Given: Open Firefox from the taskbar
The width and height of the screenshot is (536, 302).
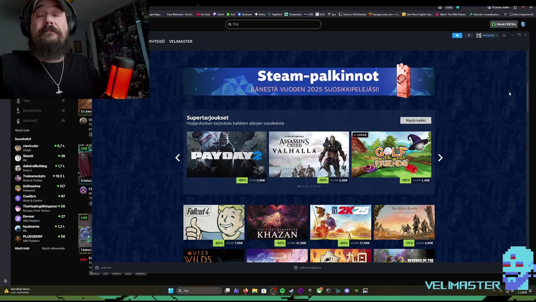Looking at the screenshot, I should 246,291.
